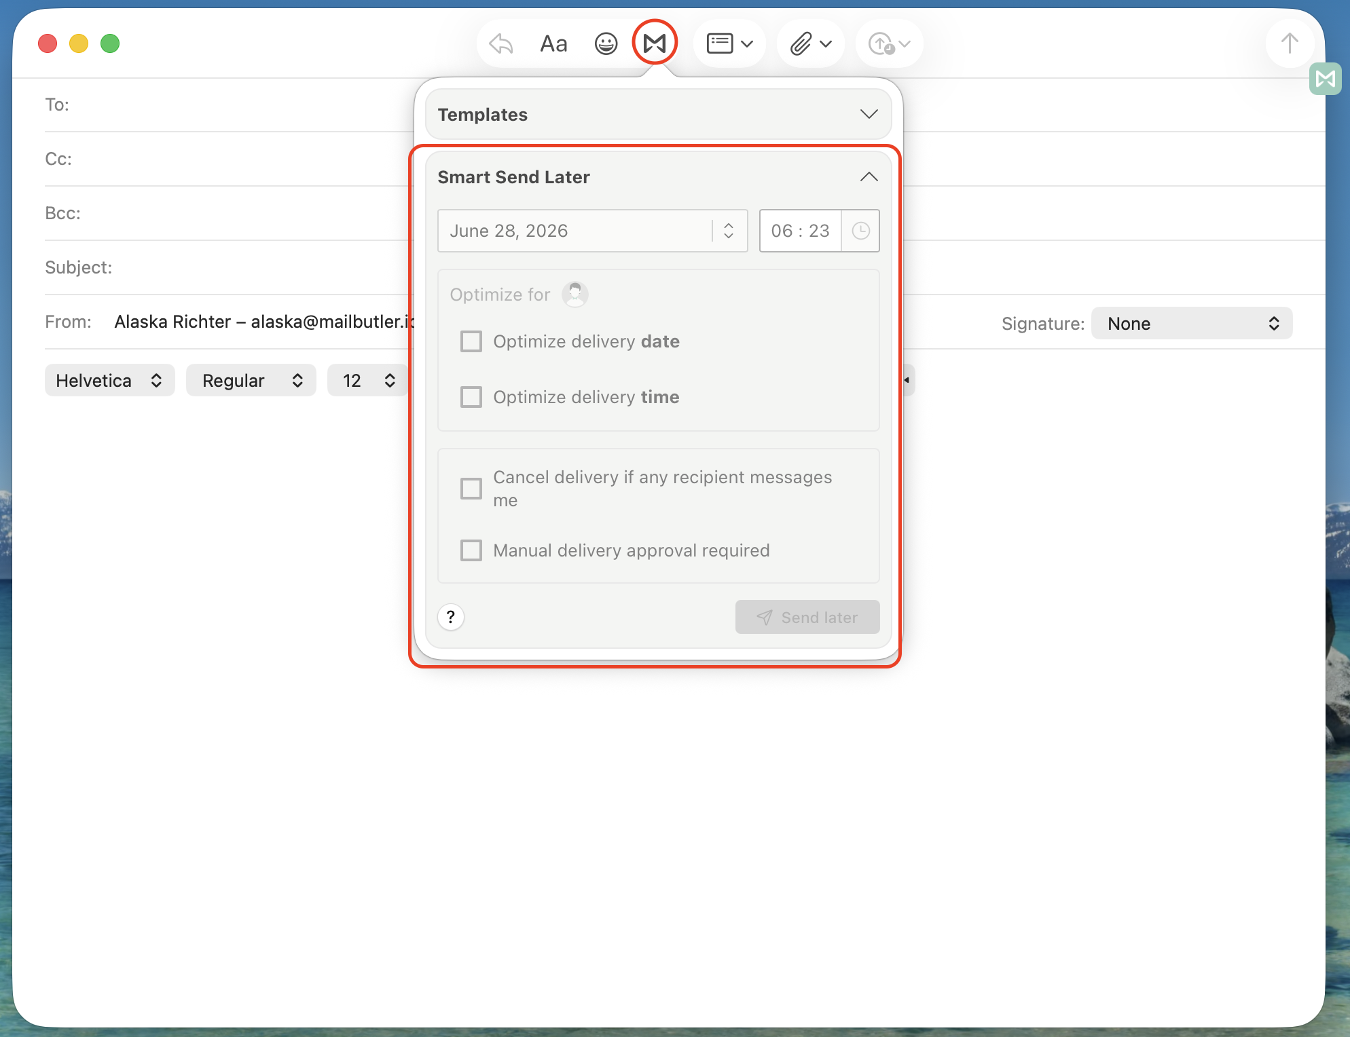Click the question mark help button
The image size is (1350, 1037).
pos(451,618)
